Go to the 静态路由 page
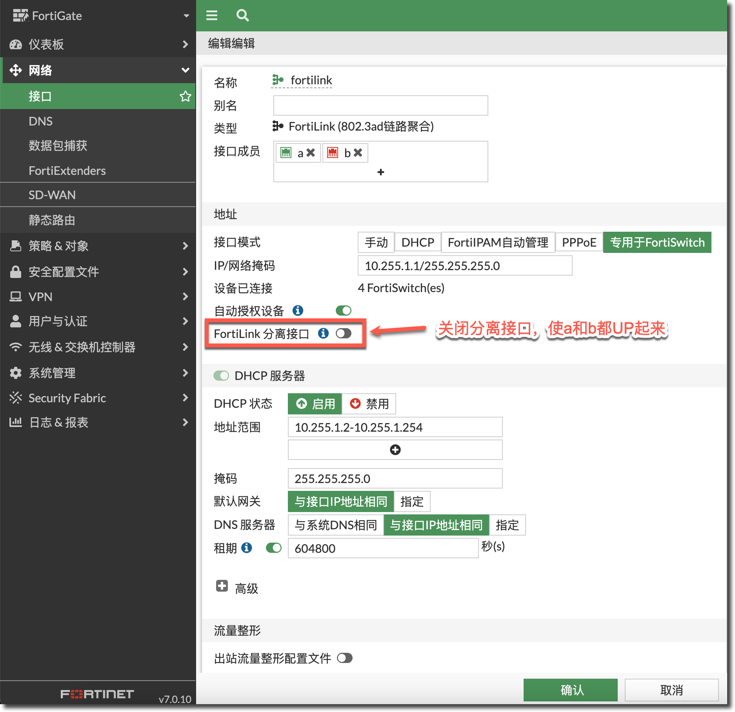This screenshot has height=712, width=735. 52,220
